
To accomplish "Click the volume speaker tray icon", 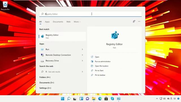I will [164, 99].
